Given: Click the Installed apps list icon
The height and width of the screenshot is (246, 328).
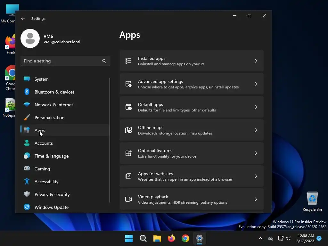Looking at the screenshot, I should (x=128, y=61).
